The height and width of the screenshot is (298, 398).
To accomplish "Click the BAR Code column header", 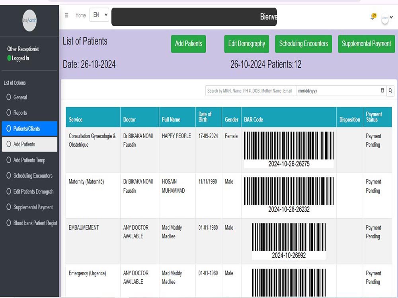I will [289, 117].
